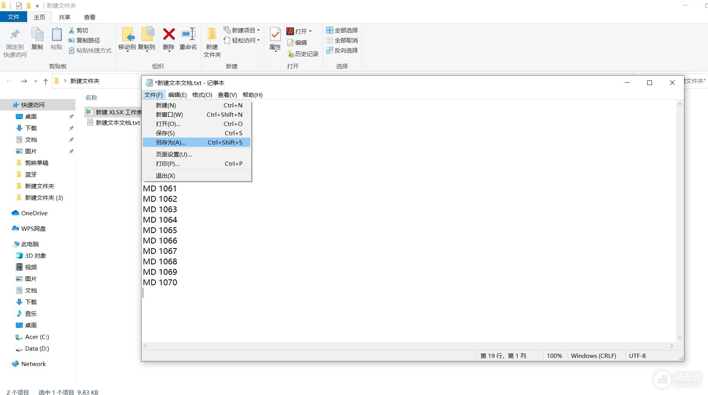Click the Notepad vertical scrollbar down arrow
Image resolution: width=708 pixels, height=395 pixels.
[680, 337]
